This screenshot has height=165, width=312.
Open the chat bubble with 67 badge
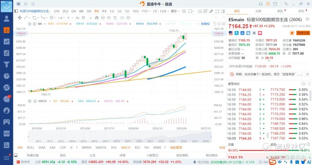coord(7,99)
